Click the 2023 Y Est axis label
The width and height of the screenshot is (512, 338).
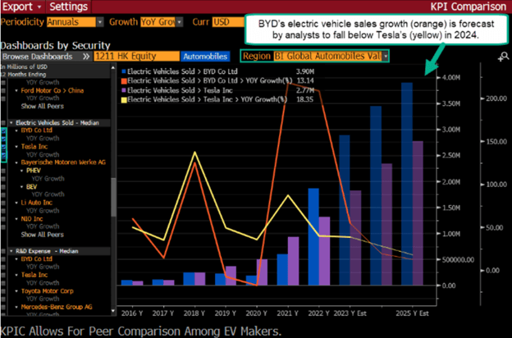click(350, 313)
